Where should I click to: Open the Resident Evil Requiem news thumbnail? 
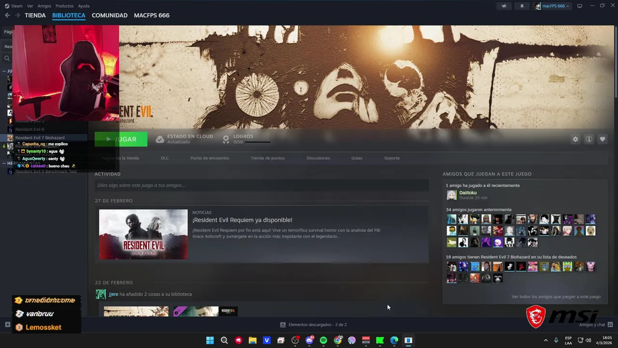pyautogui.click(x=143, y=234)
